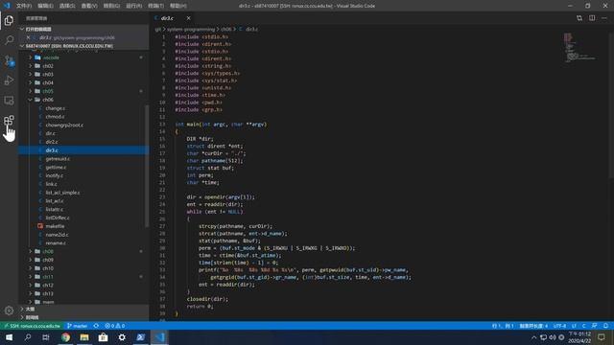Click the line and column indicator
The image size is (614, 345).
(x=503, y=326)
